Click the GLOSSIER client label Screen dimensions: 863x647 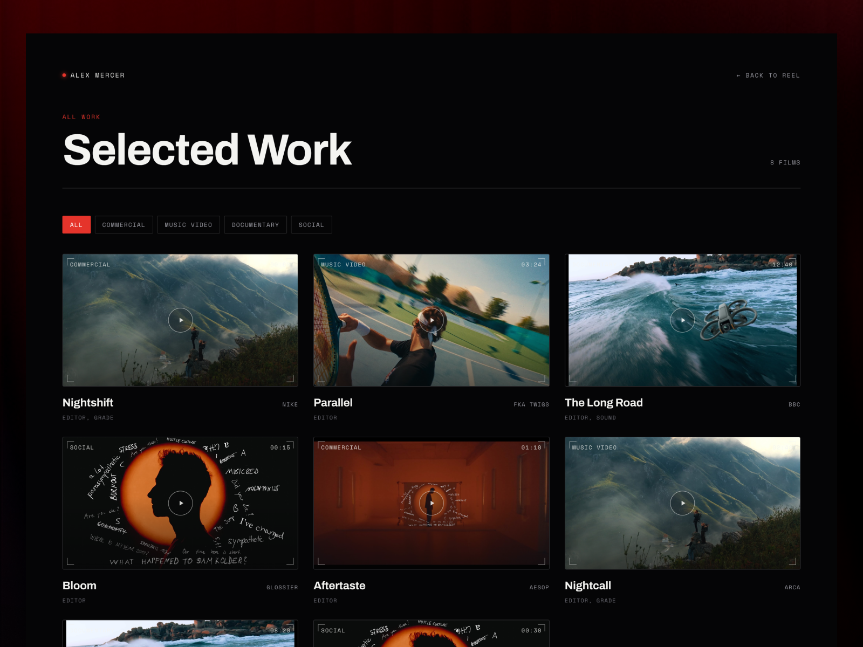tap(282, 587)
